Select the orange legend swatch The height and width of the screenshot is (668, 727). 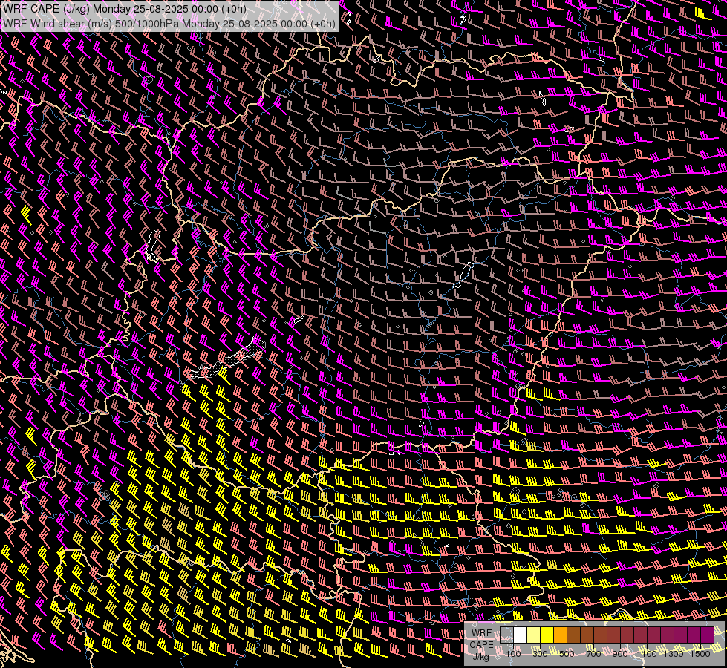point(560,635)
